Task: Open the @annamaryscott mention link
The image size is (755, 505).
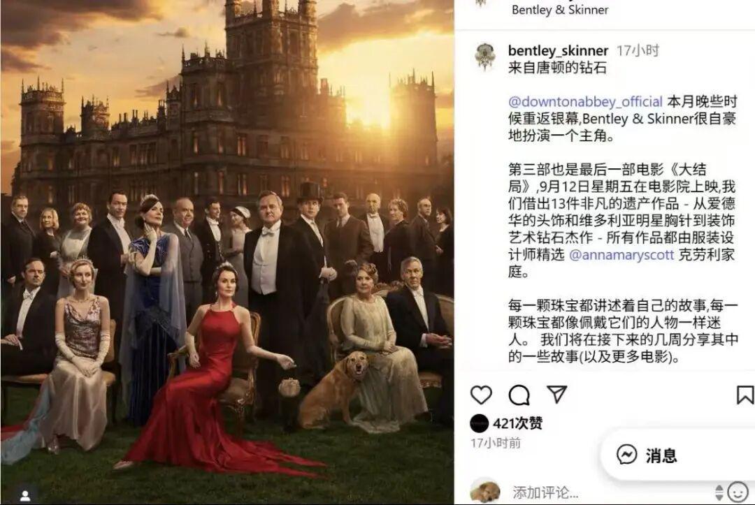Action: (x=621, y=254)
